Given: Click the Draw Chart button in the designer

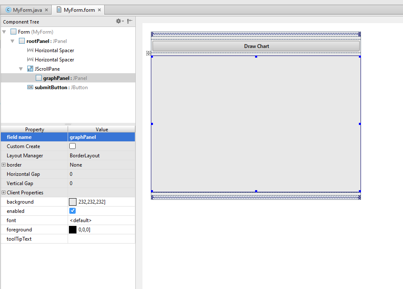Looking at the screenshot, I should [256, 46].
